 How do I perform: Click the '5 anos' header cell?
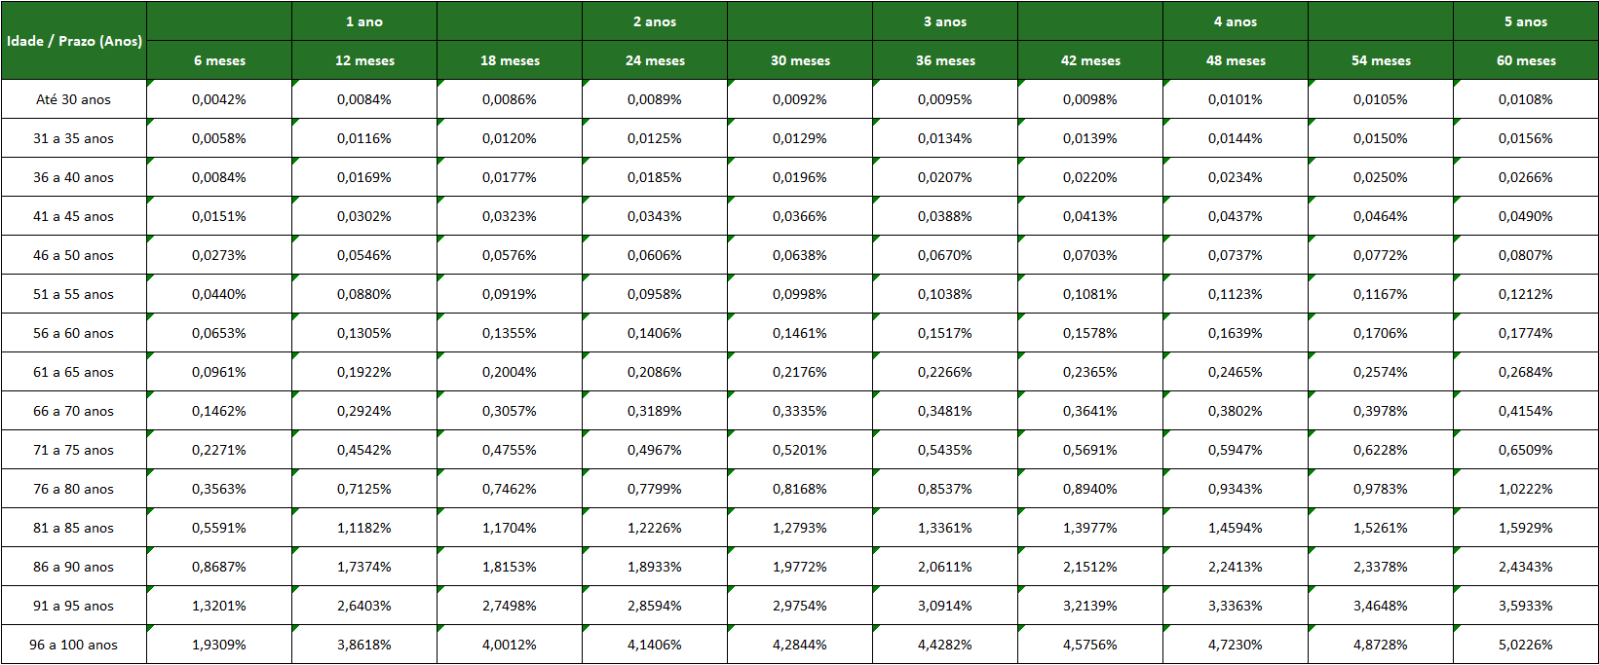coord(1526,21)
